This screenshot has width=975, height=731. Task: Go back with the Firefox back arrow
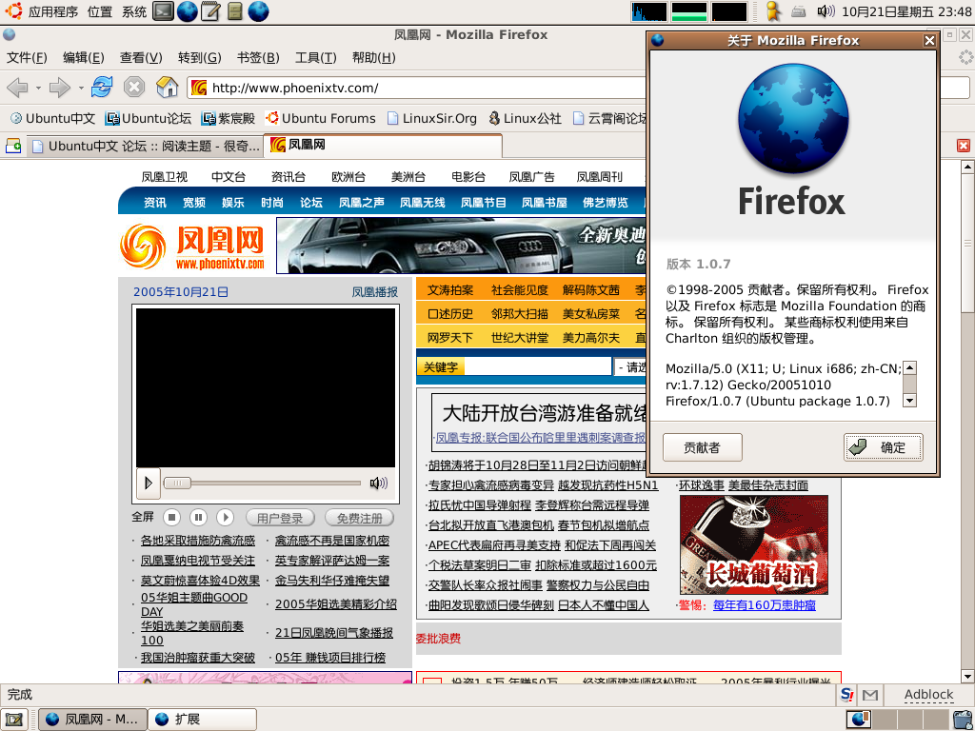[x=17, y=88]
